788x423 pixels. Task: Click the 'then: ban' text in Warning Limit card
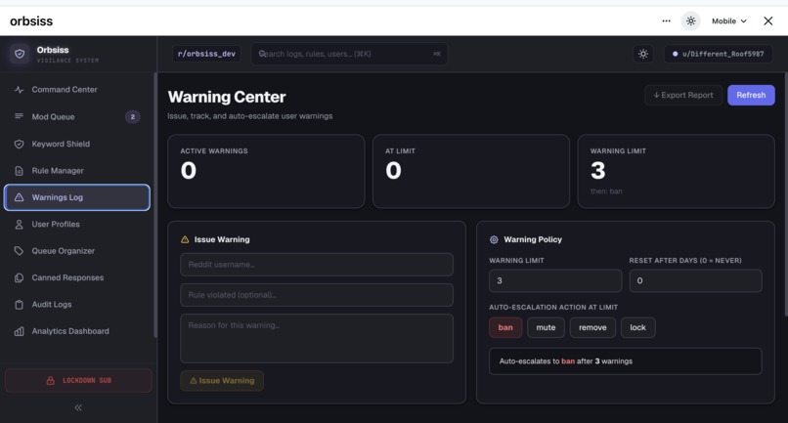(606, 191)
